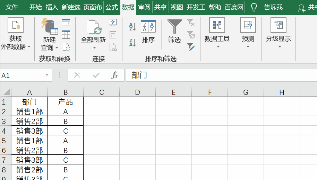Open Data Tools (数据工具) icon
This screenshot has width=317, height=180.
(x=217, y=25)
